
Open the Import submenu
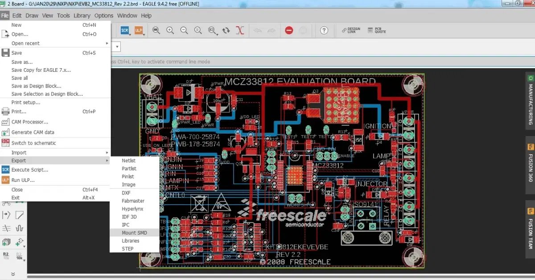(55, 152)
